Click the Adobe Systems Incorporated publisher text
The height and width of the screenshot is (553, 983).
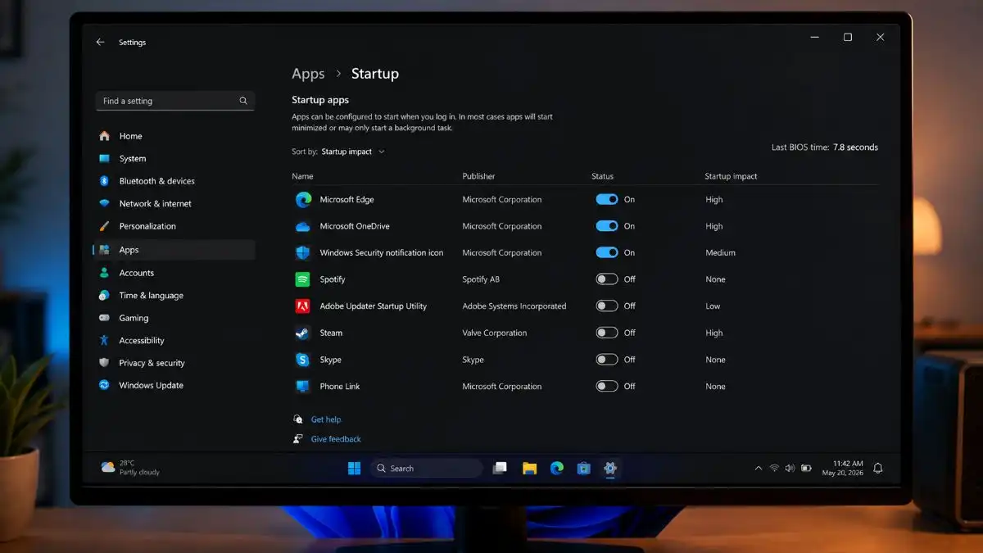514,306
